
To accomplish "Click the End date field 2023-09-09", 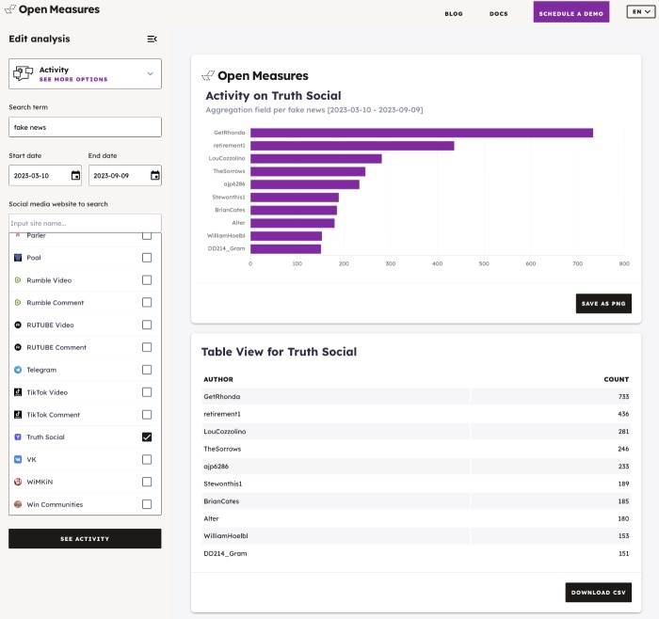I will [x=125, y=176].
